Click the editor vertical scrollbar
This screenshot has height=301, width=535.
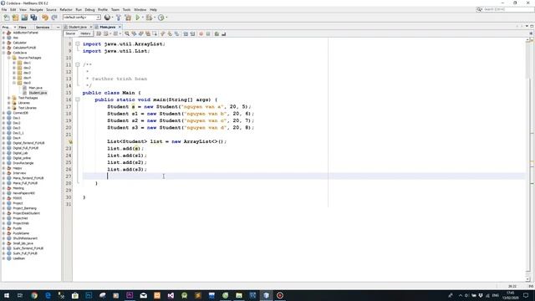click(527, 160)
